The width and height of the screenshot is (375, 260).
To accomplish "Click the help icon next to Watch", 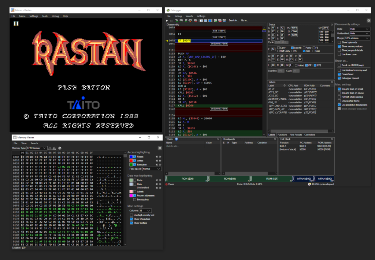I will tap(176, 139).
